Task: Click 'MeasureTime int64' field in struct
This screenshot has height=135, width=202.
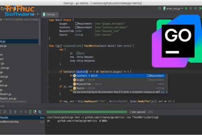Action: coord(70,31)
